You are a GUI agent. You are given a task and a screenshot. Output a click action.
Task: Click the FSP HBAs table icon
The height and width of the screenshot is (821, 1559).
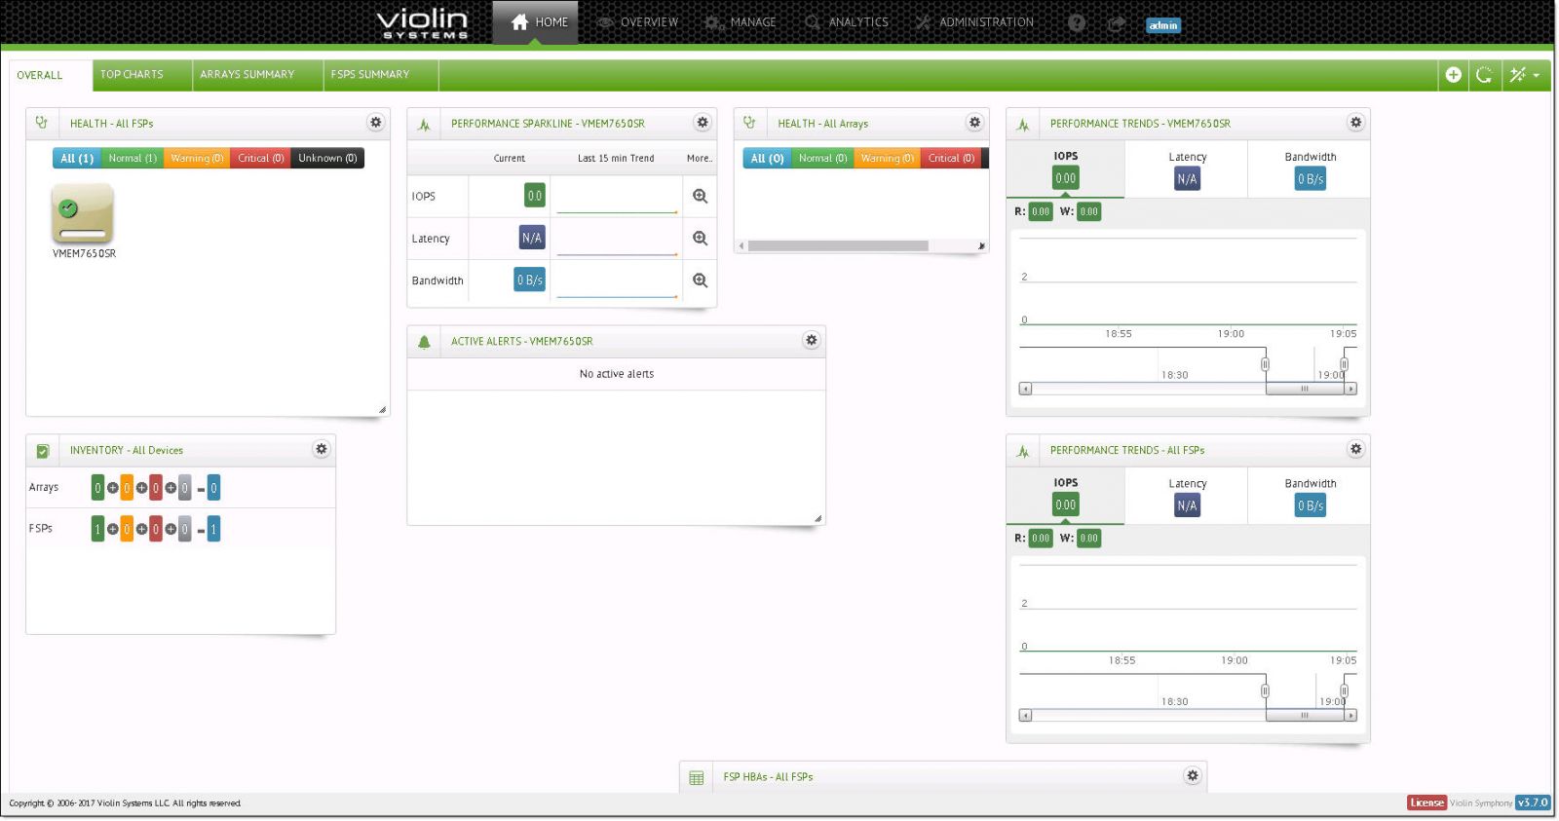(x=696, y=777)
